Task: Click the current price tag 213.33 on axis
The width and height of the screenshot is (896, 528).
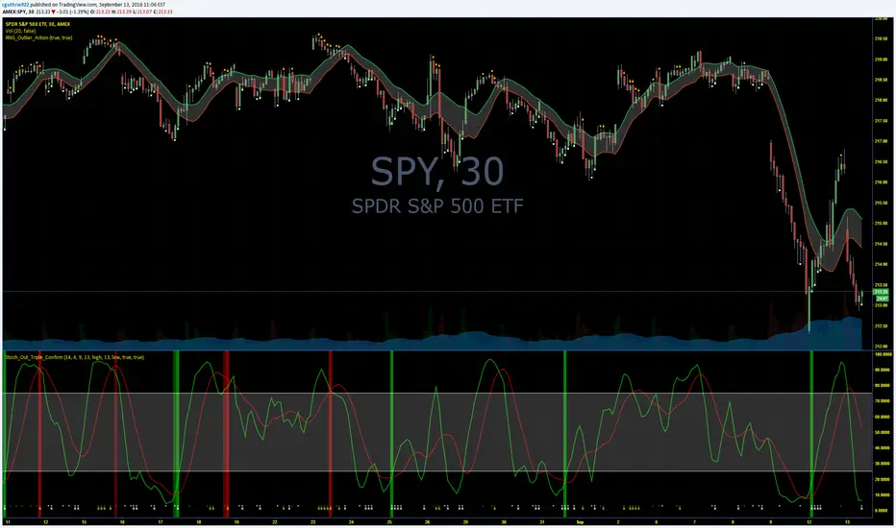Action: [882, 292]
